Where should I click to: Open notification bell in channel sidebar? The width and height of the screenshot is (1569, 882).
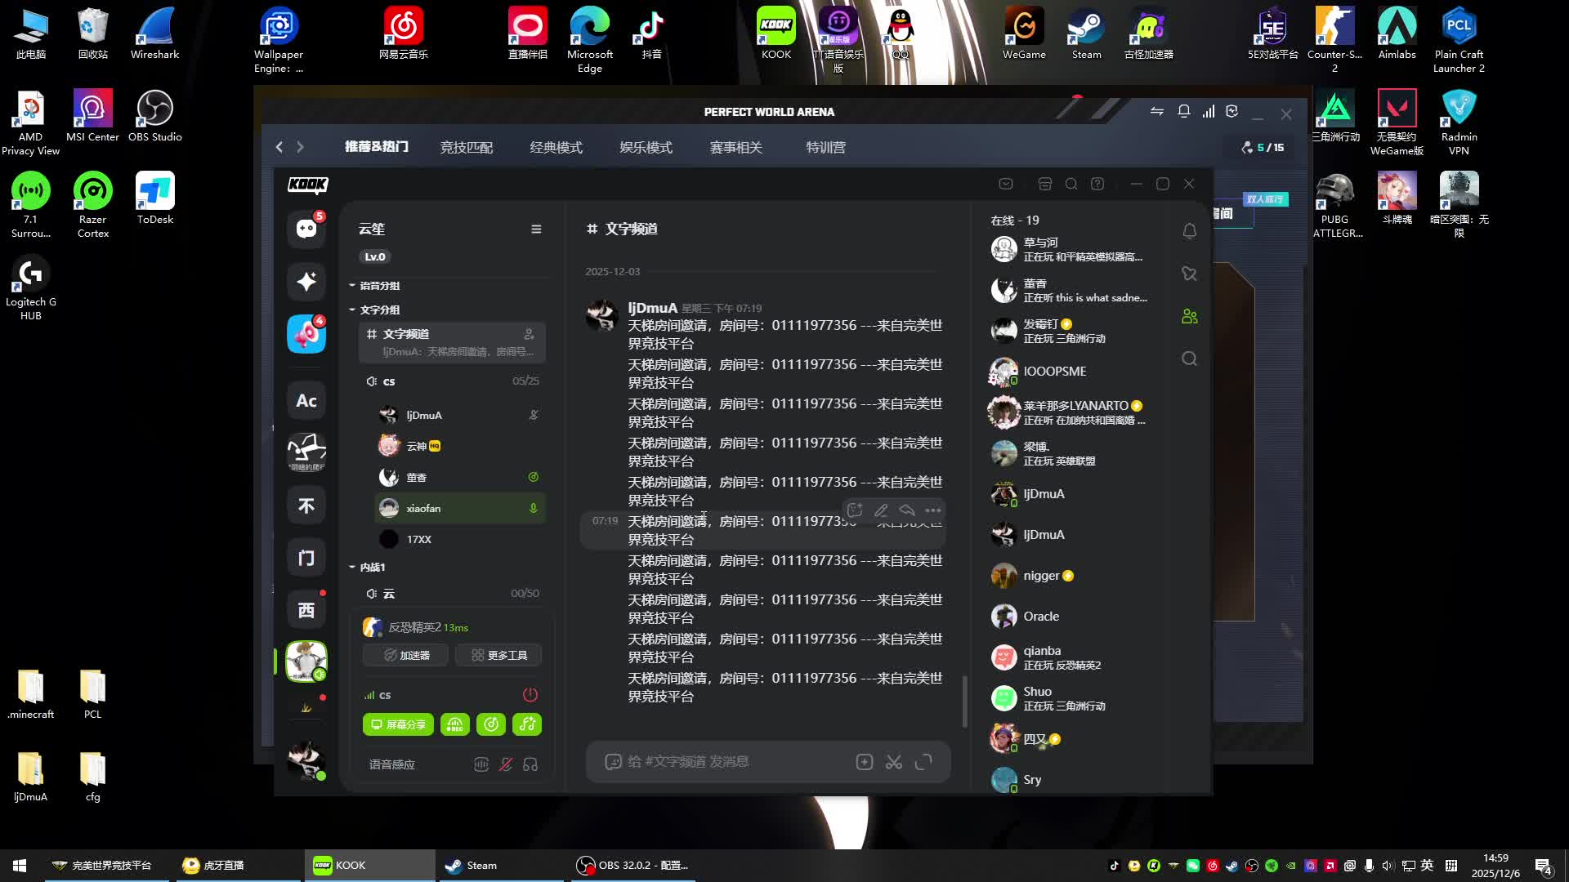(x=1189, y=231)
